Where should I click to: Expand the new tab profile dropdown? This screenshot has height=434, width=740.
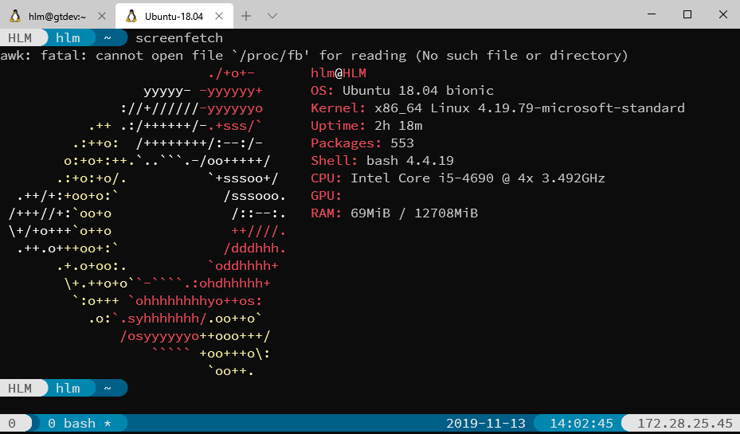(272, 16)
